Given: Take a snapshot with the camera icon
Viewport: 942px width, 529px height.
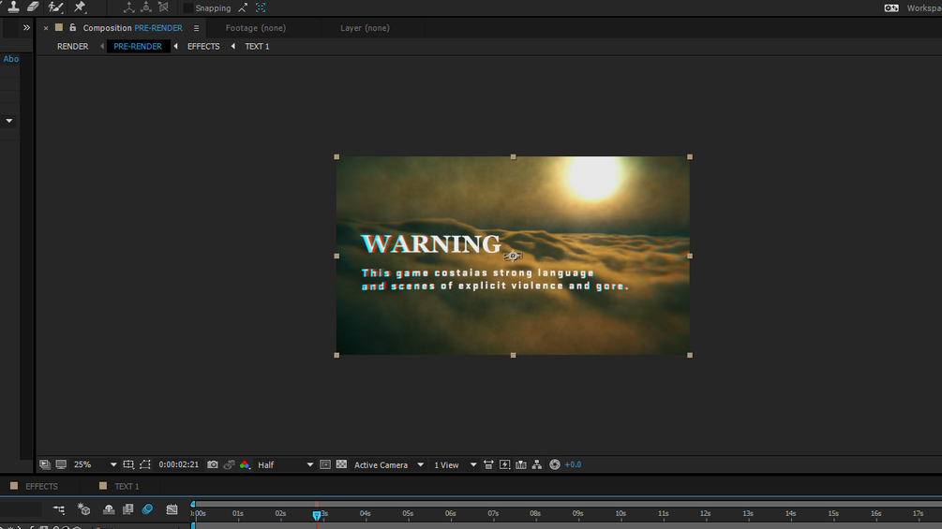Looking at the screenshot, I should [x=213, y=464].
